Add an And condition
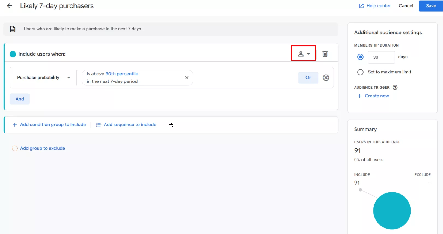Screen dimensions: 443x234 (20, 99)
